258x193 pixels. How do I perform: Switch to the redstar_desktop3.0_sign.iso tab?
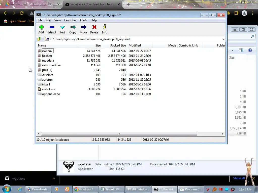tap(32, 4)
